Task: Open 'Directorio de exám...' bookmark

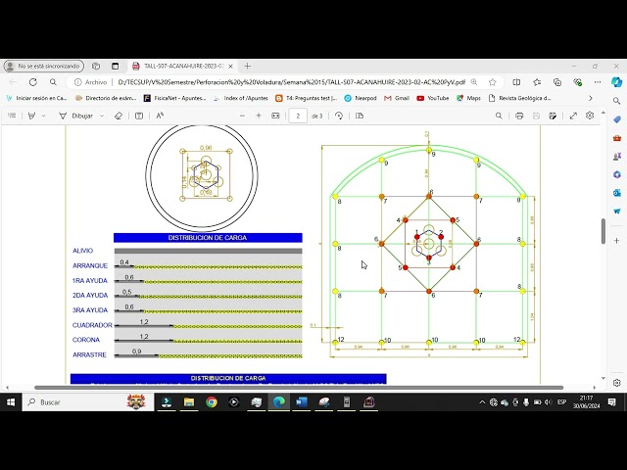Action: coord(106,98)
